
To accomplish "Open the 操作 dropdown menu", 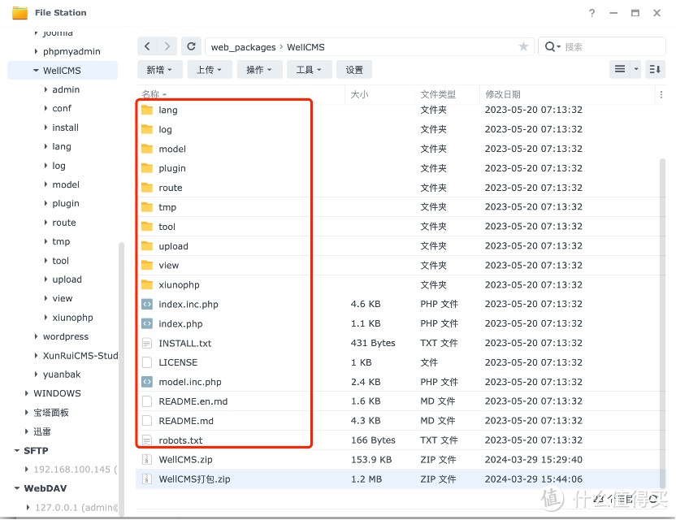I will tap(259, 69).
